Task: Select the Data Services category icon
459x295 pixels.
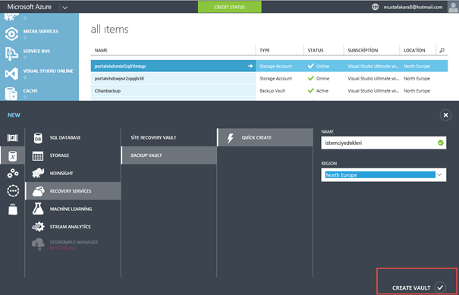Action: coord(12,155)
